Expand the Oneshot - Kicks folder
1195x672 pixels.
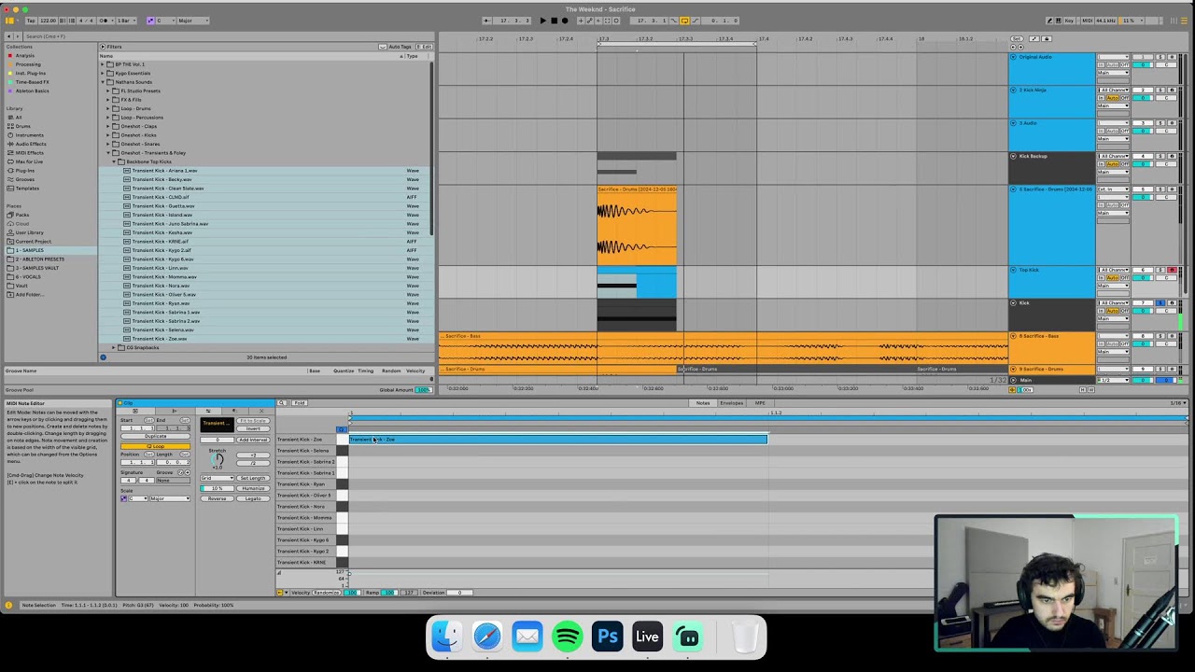point(108,135)
